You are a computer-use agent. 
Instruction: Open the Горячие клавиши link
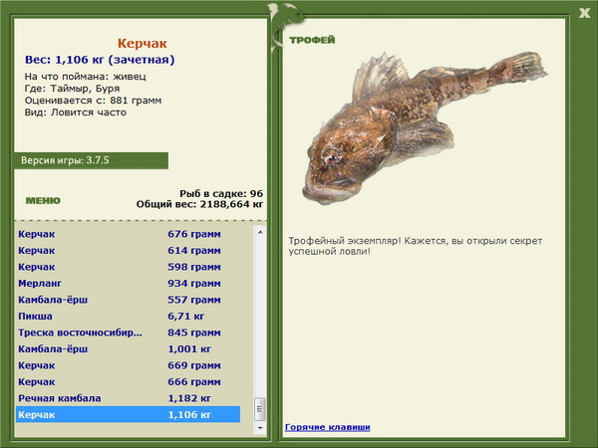pos(328,427)
